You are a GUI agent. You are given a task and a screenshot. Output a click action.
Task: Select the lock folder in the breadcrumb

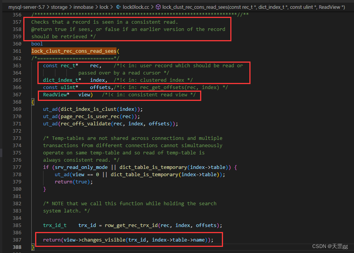click(104, 7)
